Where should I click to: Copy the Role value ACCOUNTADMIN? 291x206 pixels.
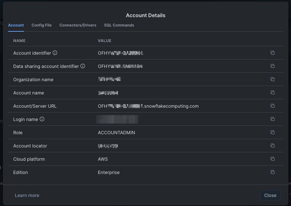tap(273, 132)
